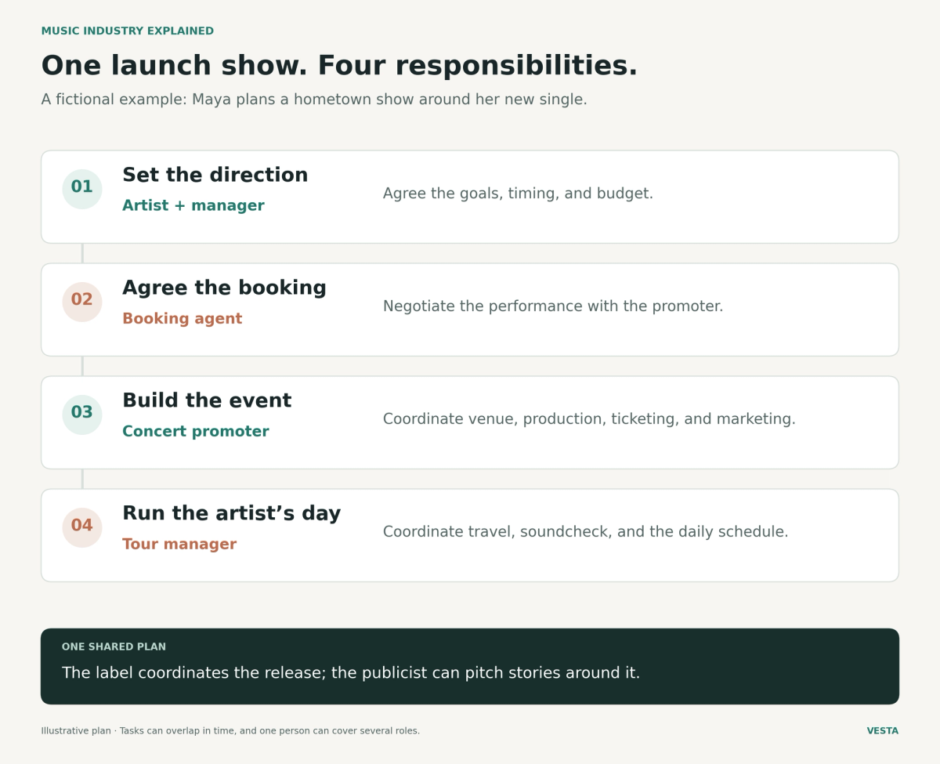
Task: Click the step 03 number badge
Action: (x=82, y=415)
